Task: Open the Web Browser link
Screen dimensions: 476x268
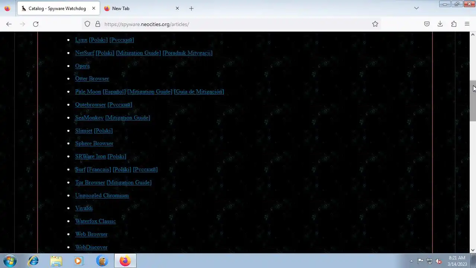Action: click(x=91, y=234)
